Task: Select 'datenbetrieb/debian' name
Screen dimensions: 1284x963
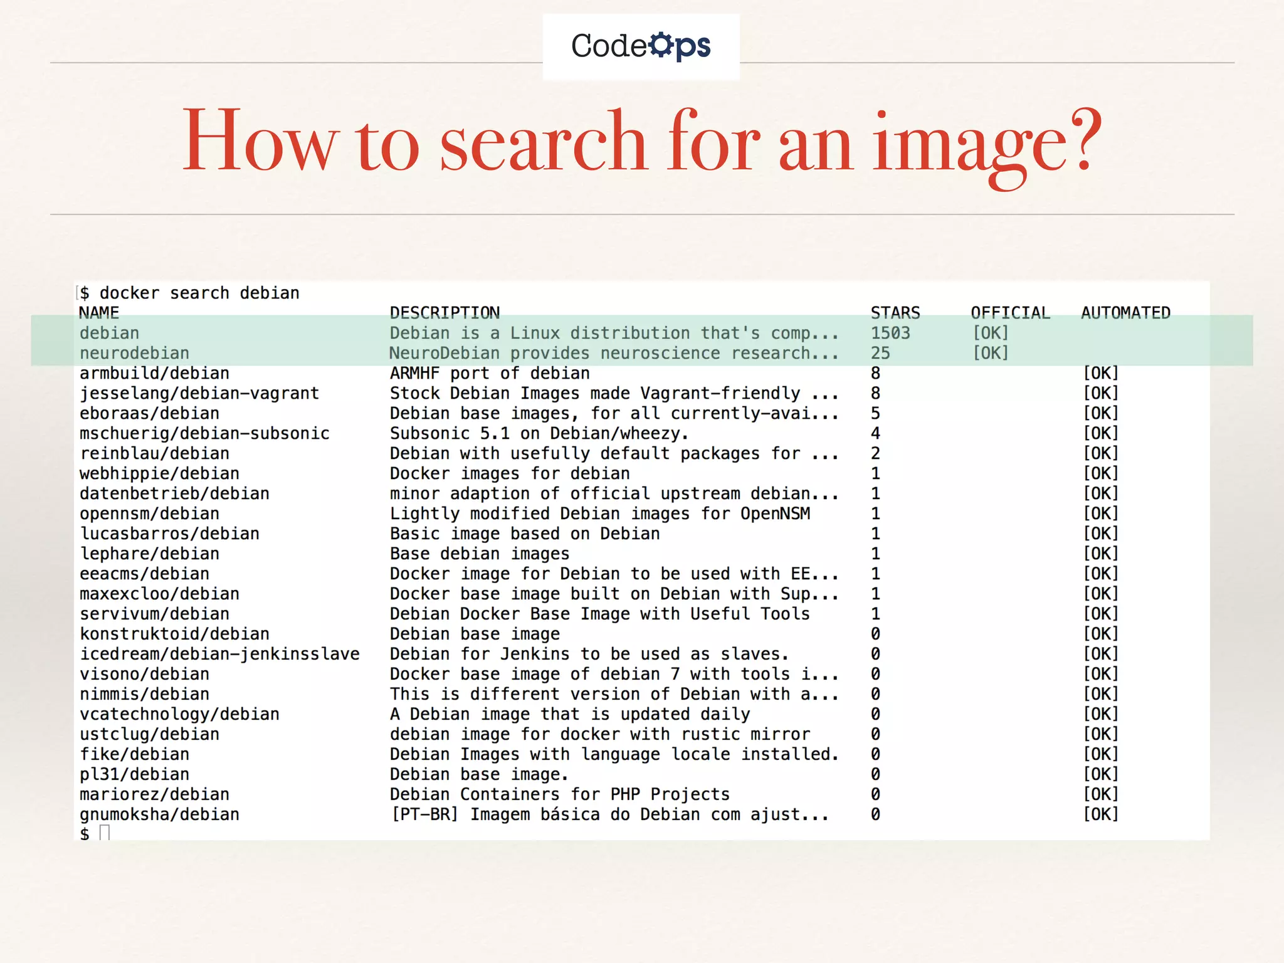Action: point(174,493)
